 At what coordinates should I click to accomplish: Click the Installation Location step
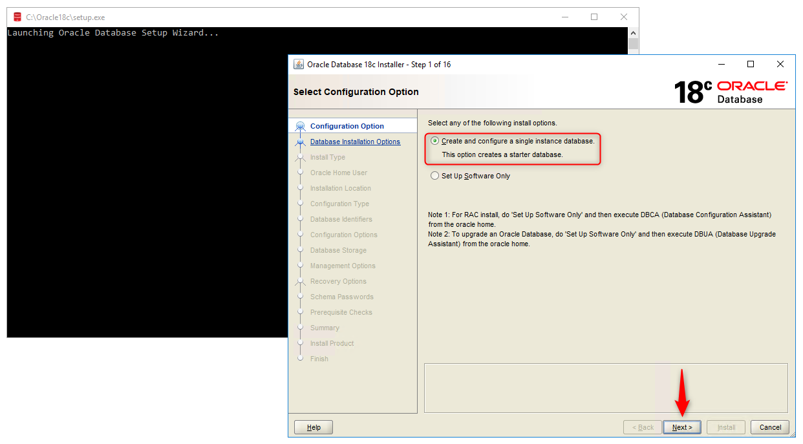(x=341, y=188)
